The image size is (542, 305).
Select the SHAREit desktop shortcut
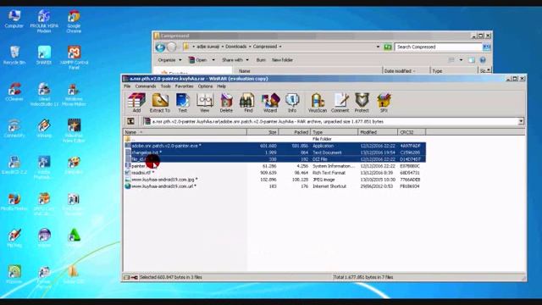pos(44,55)
